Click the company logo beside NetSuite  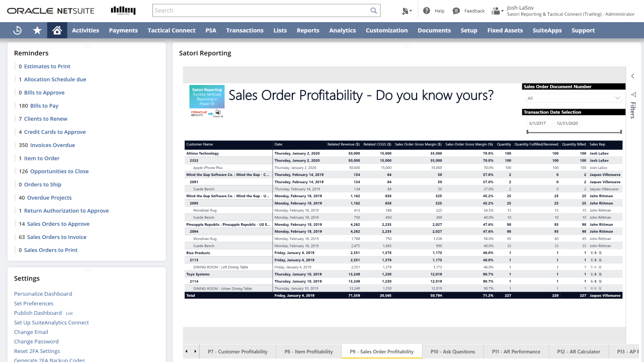(123, 11)
